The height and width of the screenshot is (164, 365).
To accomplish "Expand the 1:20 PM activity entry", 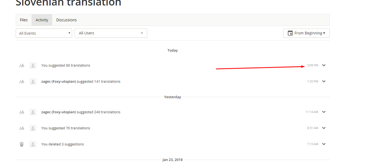I will click(324, 81).
